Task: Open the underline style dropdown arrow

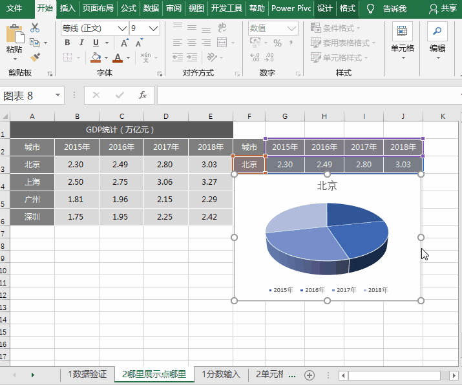Action: point(107,43)
